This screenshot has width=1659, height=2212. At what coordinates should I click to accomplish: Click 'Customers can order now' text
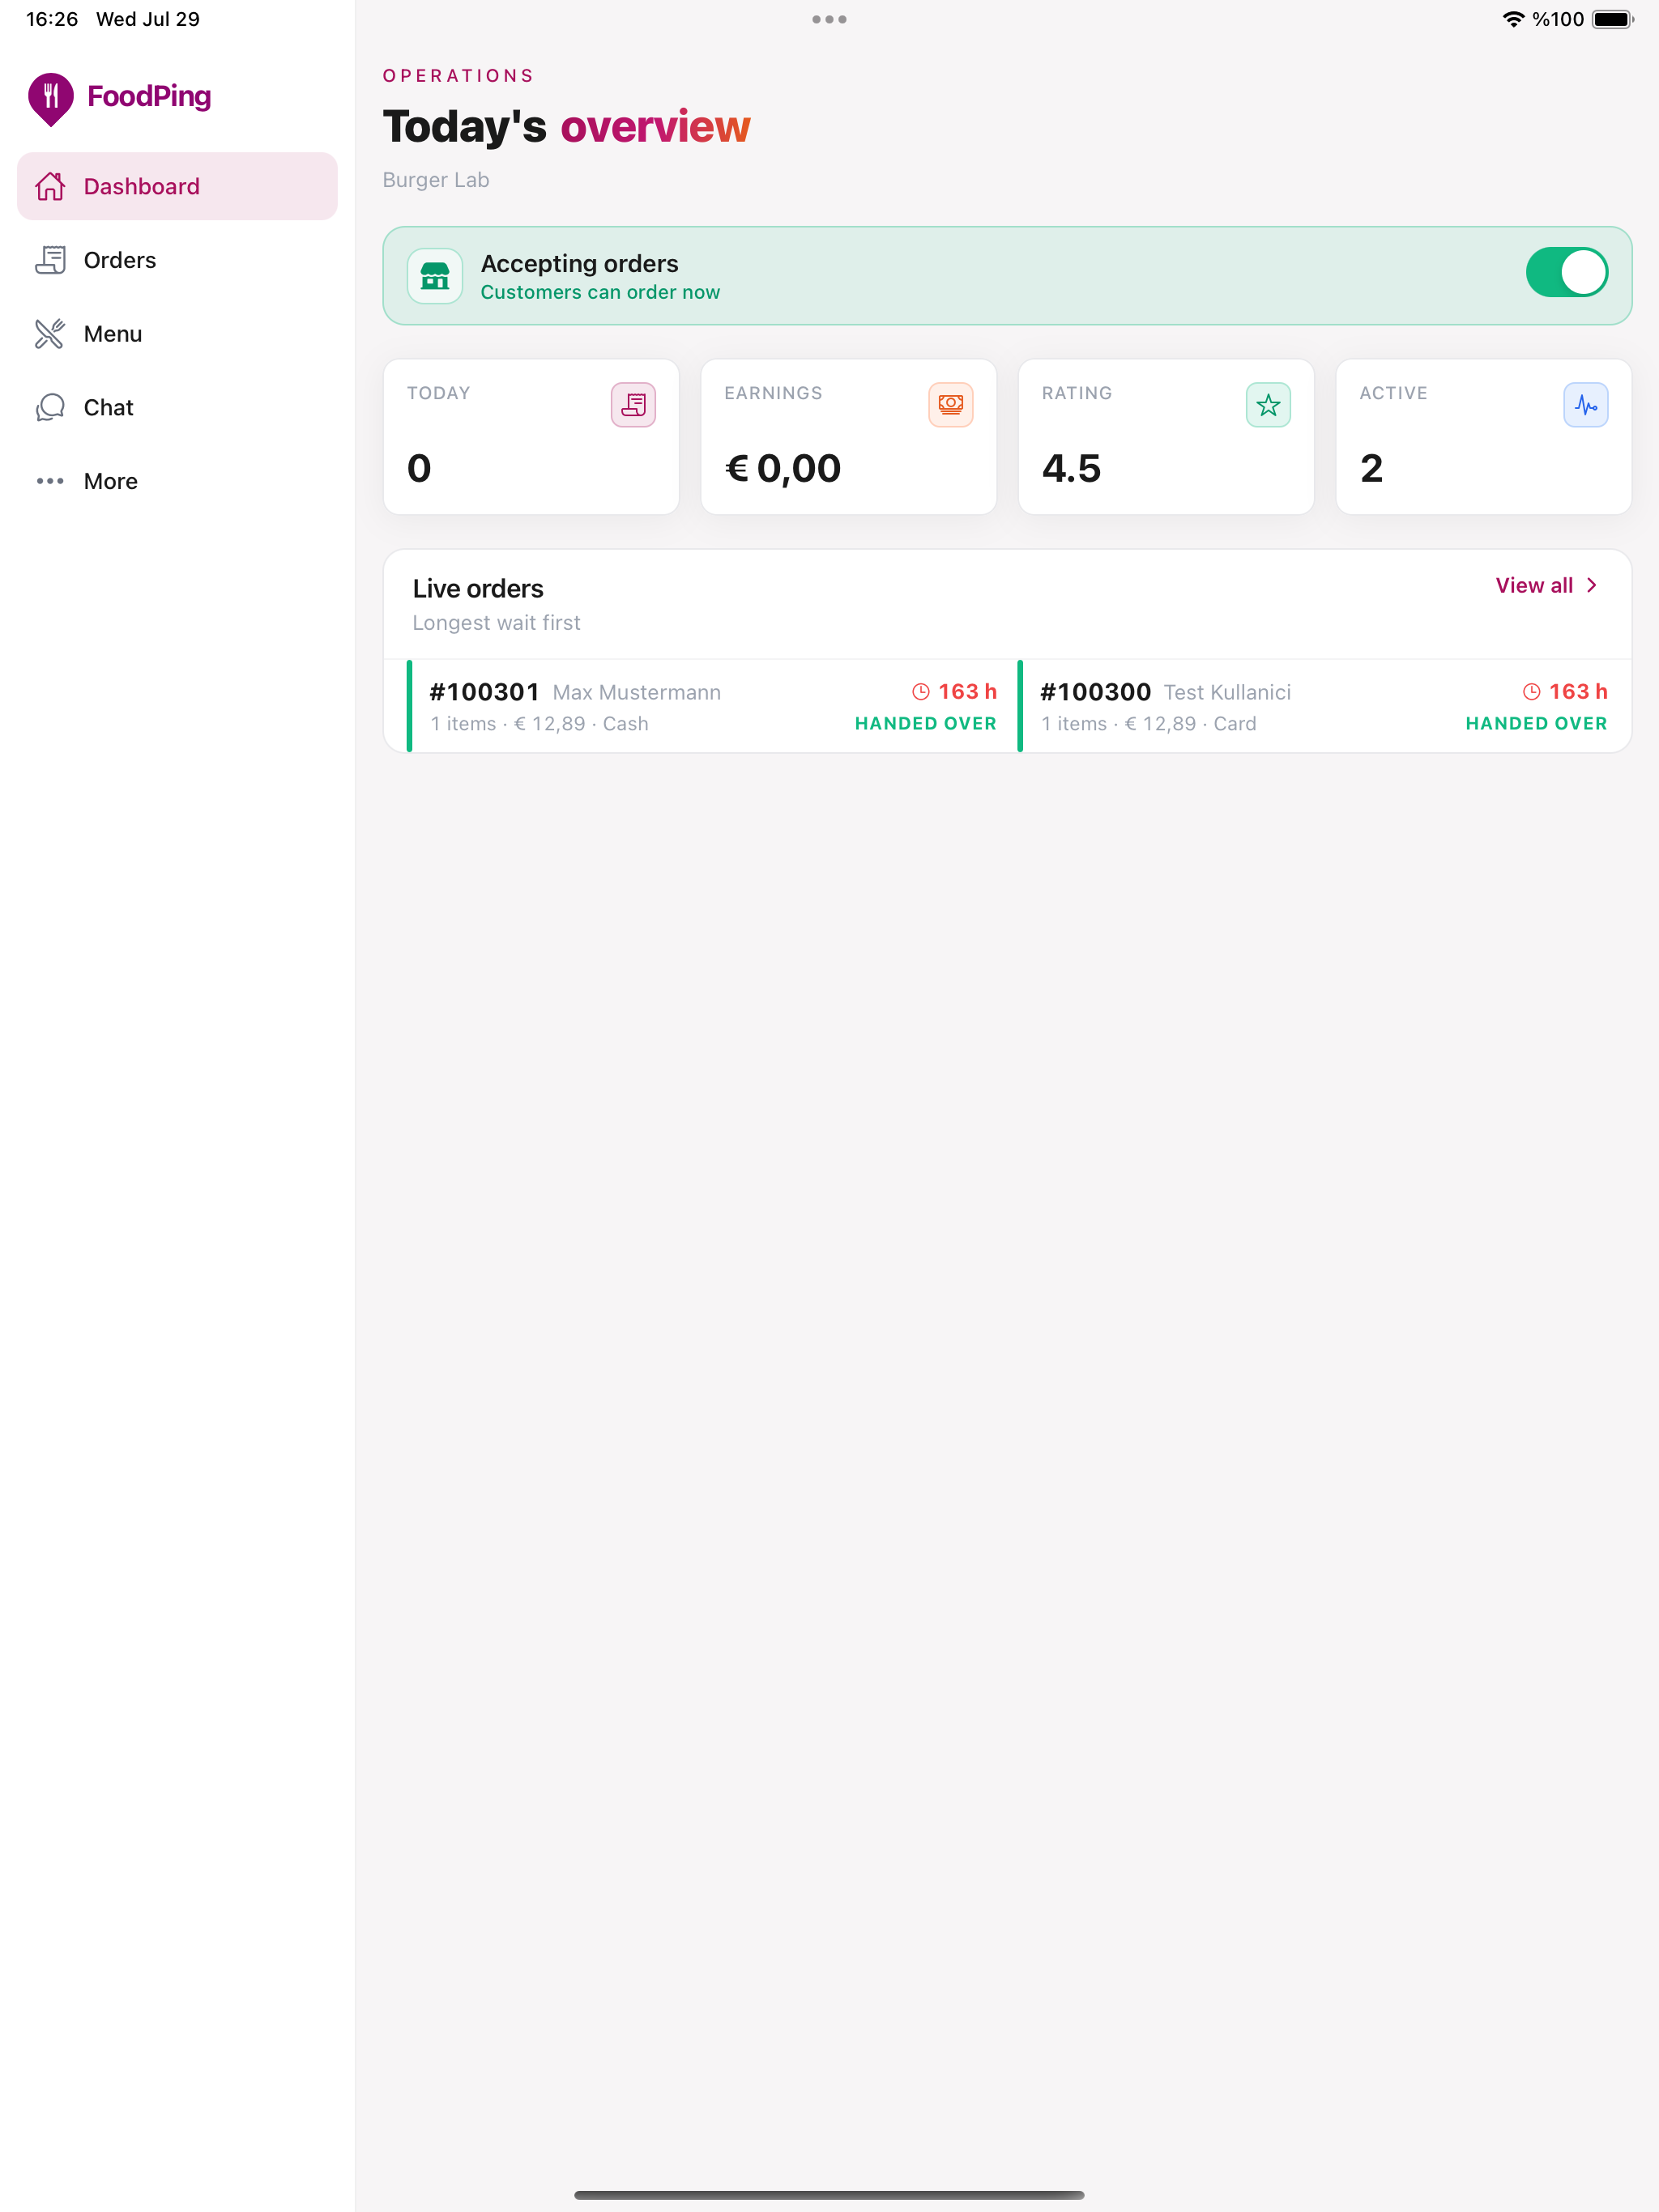coord(600,292)
